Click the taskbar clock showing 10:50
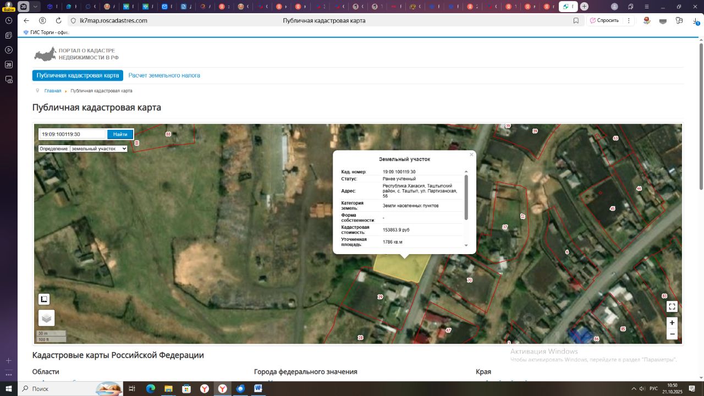Viewport: 704px width, 396px height. (x=672, y=388)
